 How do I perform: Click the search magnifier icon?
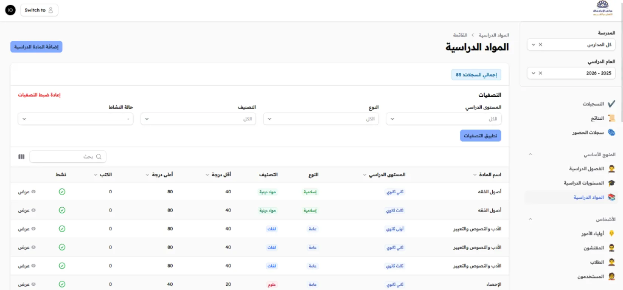99,157
